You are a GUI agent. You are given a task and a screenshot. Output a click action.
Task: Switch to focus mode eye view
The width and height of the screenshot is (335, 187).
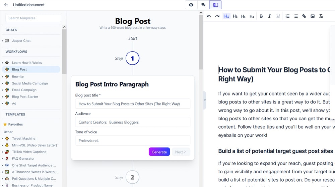coord(191,5)
